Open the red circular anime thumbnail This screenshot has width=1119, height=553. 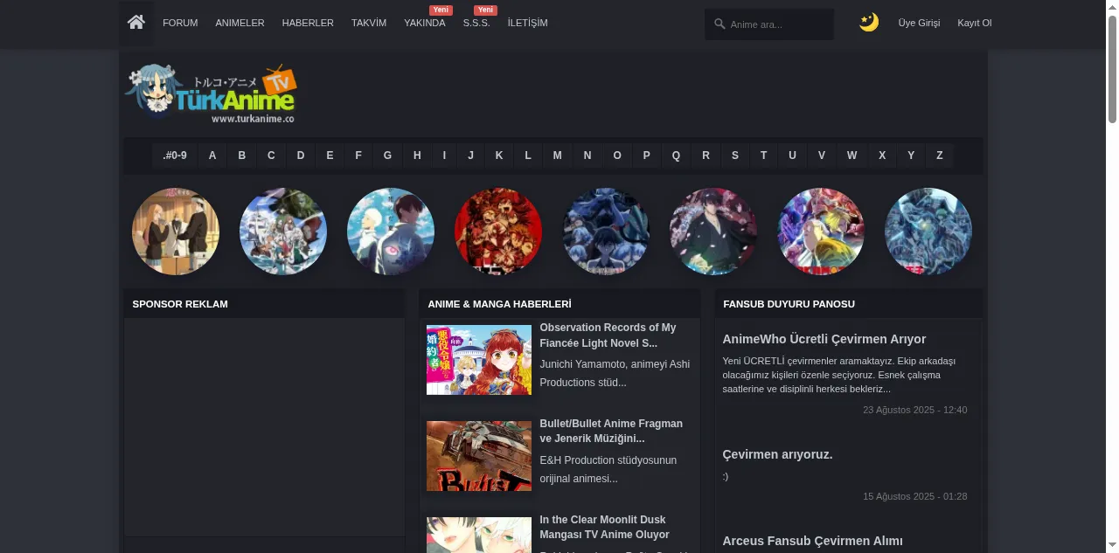(x=498, y=232)
